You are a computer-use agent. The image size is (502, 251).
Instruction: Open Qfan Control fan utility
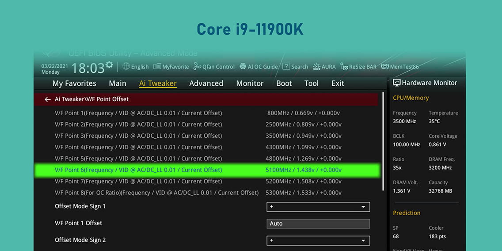point(214,67)
